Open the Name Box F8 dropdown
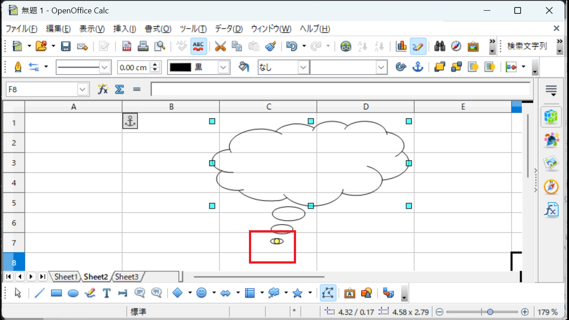Viewport: 569px width, 320px height. point(83,89)
